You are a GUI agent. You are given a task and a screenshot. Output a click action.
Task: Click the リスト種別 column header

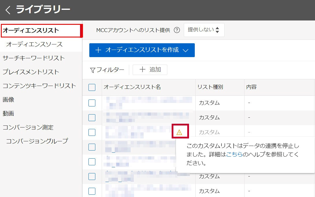(210, 87)
